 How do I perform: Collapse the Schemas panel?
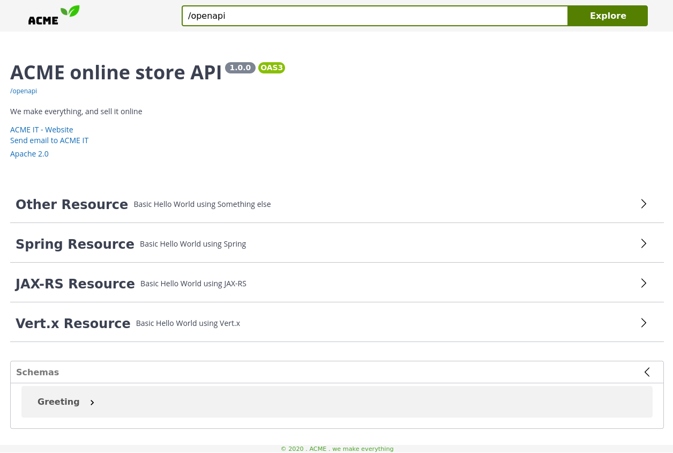click(647, 372)
